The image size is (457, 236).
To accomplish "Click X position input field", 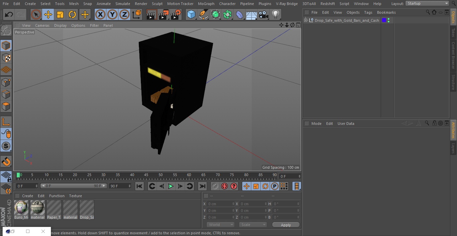I will tap(220, 204).
